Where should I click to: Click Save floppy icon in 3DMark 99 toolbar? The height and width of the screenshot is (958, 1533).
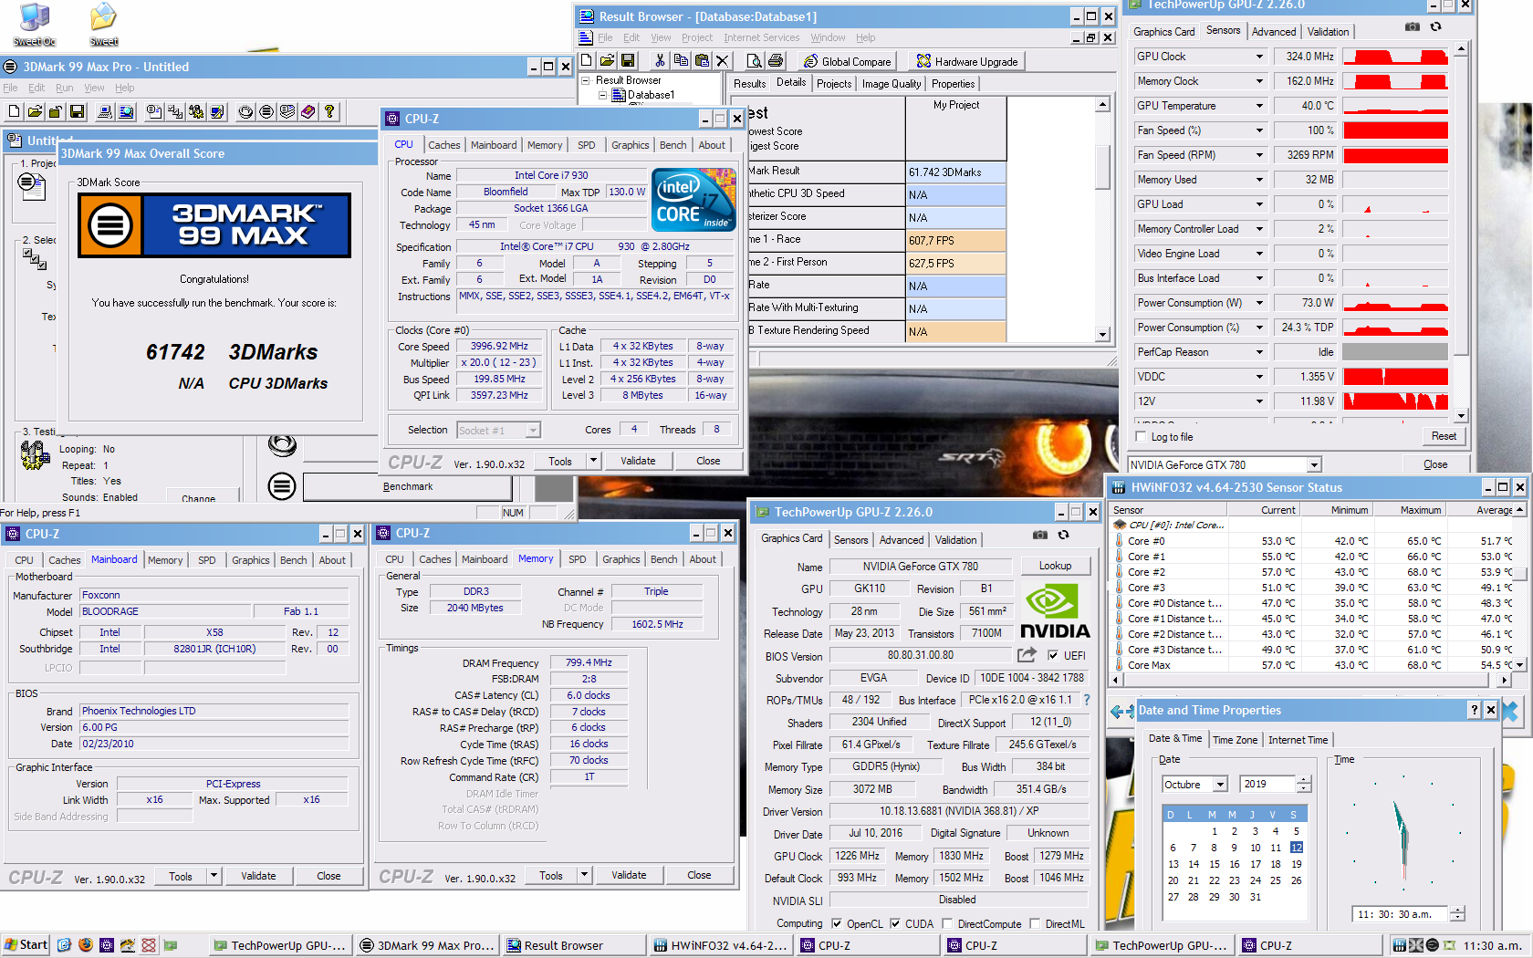(77, 111)
